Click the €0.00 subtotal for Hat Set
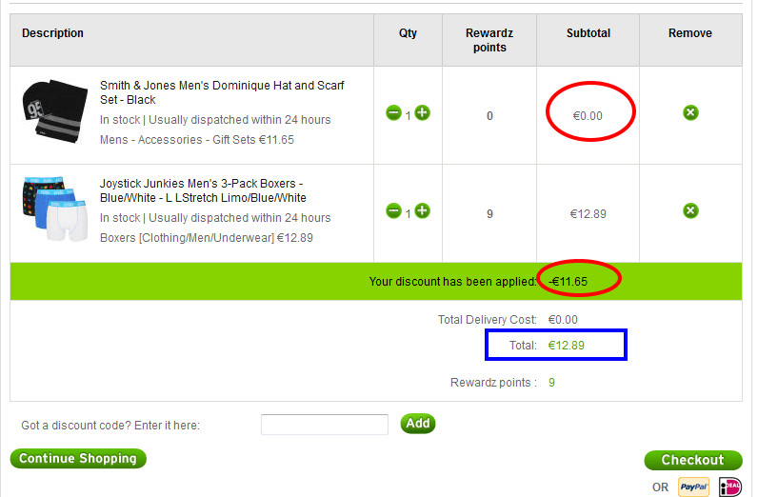The height and width of the screenshot is (497, 758). (x=588, y=116)
